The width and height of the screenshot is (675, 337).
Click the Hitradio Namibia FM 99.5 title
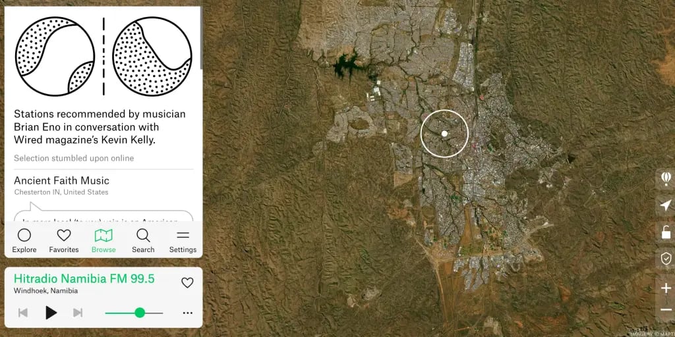point(84,278)
